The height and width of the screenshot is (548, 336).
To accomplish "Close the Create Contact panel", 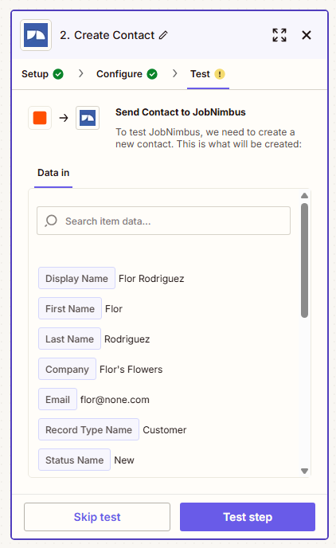I will pos(307,35).
